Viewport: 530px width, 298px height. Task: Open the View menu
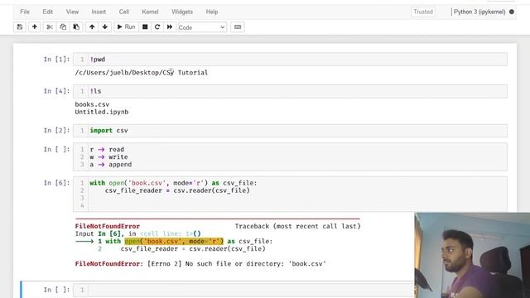click(72, 12)
